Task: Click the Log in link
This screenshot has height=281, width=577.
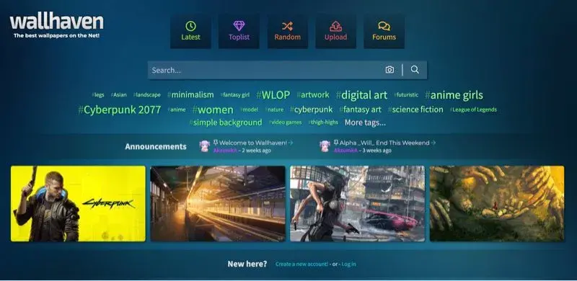Action: (x=348, y=264)
